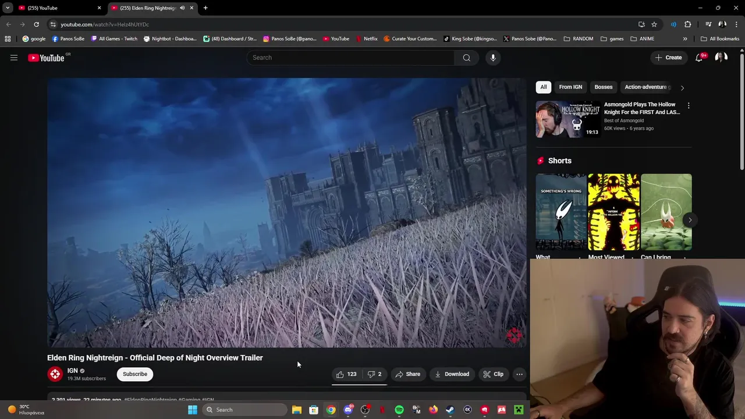Open the YouTube guide hamburger menu
745x419 pixels.
pyautogui.click(x=14, y=58)
